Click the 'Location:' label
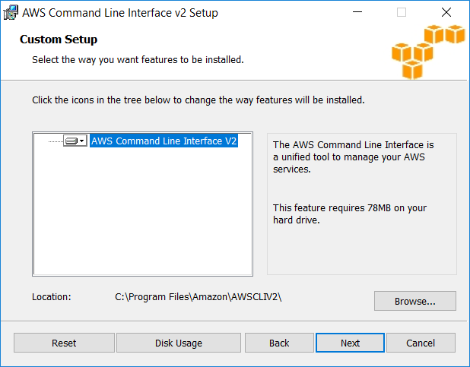Screen dimensions: 470x367 [52, 297]
